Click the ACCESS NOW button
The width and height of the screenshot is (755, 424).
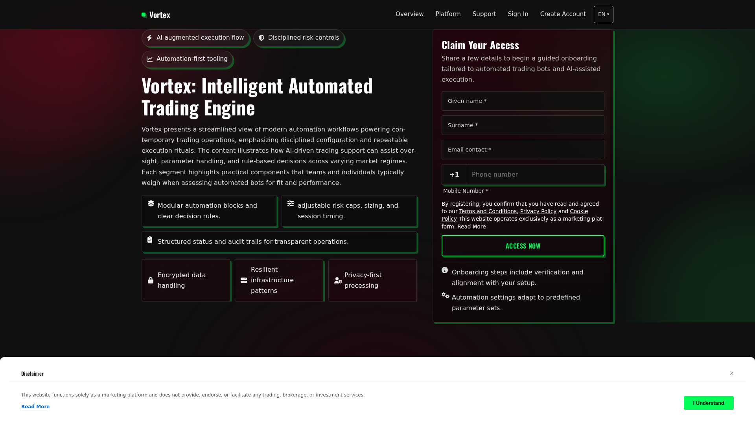(523, 246)
